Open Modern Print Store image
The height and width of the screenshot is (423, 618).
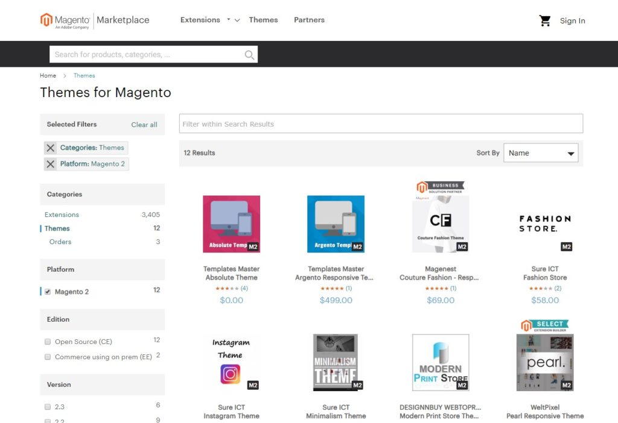tap(441, 362)
